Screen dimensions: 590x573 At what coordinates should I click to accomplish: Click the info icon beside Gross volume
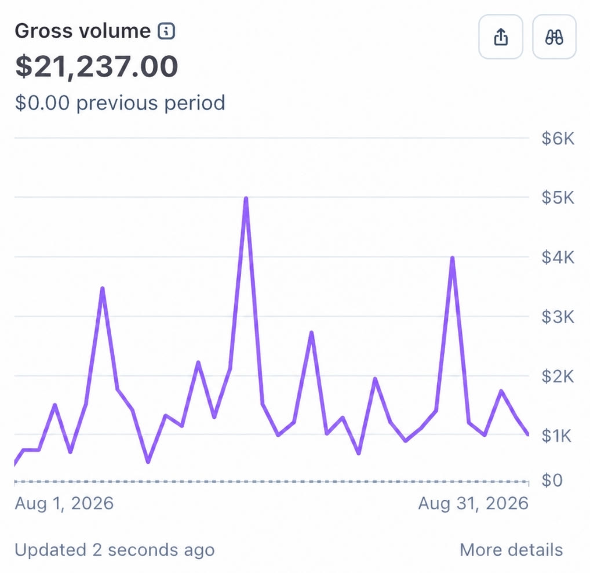click(166, 31)
